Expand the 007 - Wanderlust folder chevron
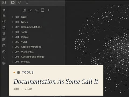This screenshot has width=129, height=97. point(13,52)
